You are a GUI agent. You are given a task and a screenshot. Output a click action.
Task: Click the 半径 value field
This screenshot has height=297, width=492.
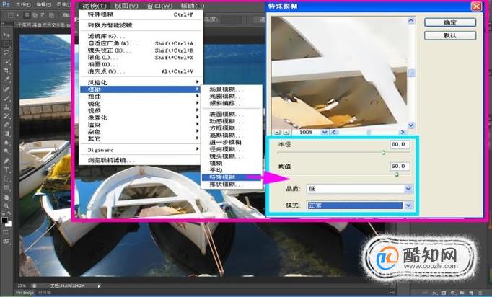400,145
